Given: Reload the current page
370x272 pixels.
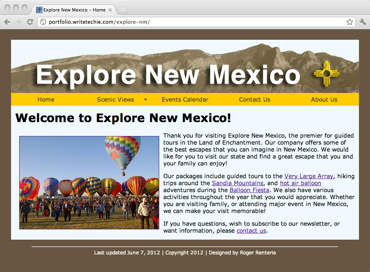Looking at the screenshot, I should pos(30,22).
